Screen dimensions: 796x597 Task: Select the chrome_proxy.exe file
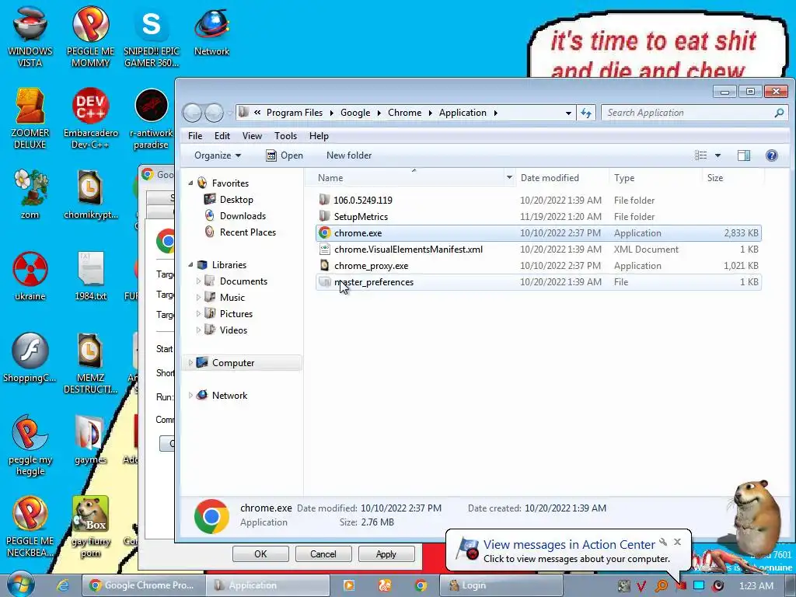[x=538, y=266]
